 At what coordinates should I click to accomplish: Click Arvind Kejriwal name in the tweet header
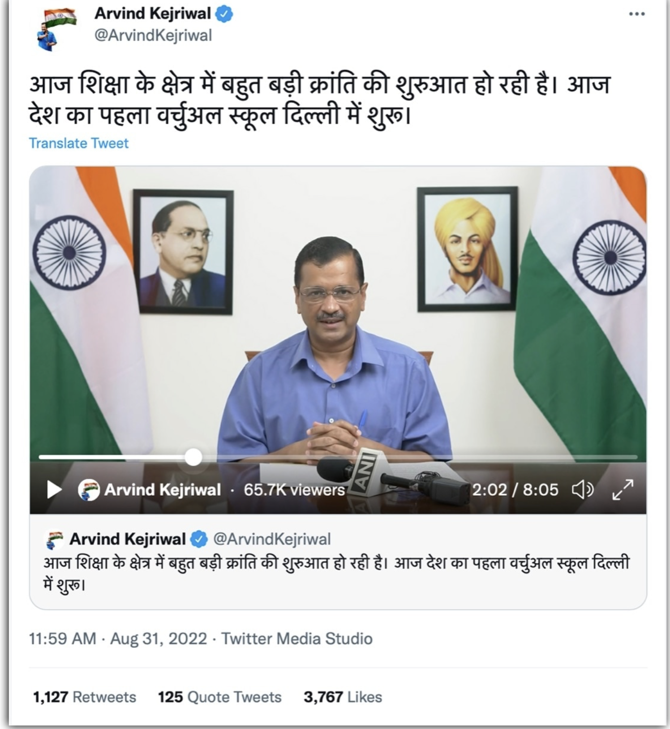153,14
